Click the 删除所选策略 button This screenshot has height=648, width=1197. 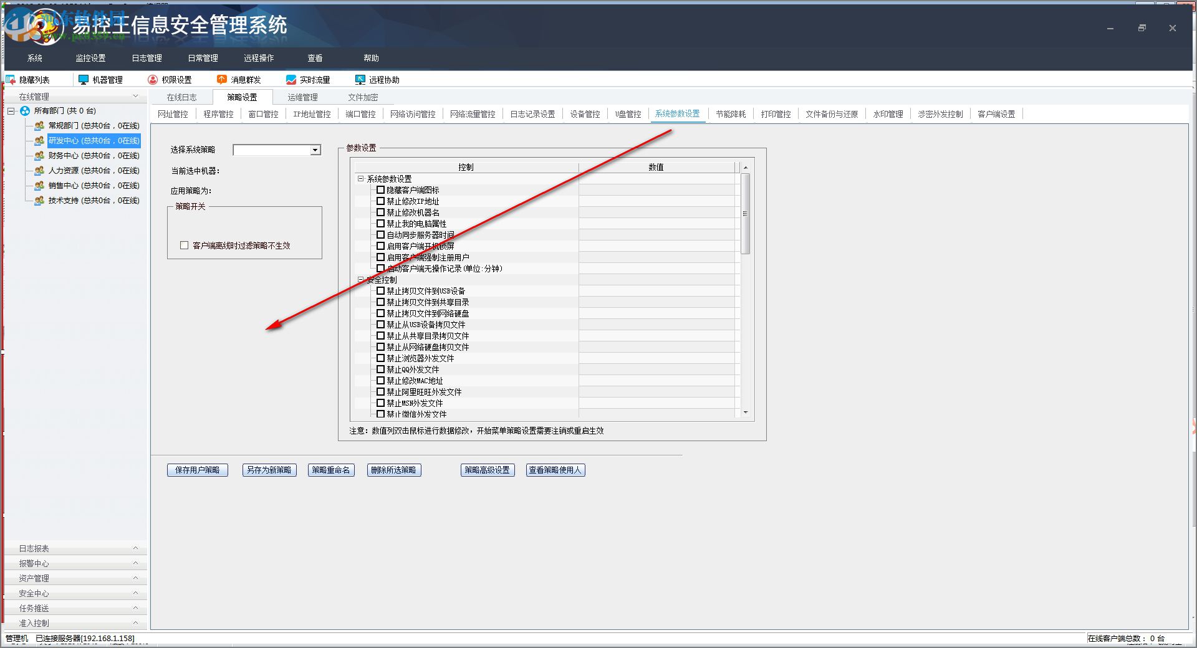pyautogui.click(x=393, y=470)
